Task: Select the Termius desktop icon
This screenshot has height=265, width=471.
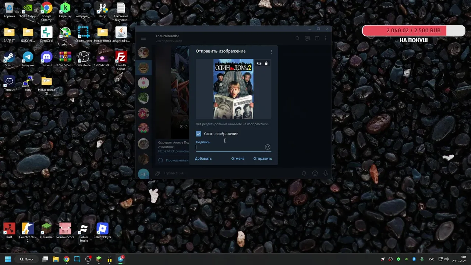Action: pyautogui.click(x=9, y=84)
